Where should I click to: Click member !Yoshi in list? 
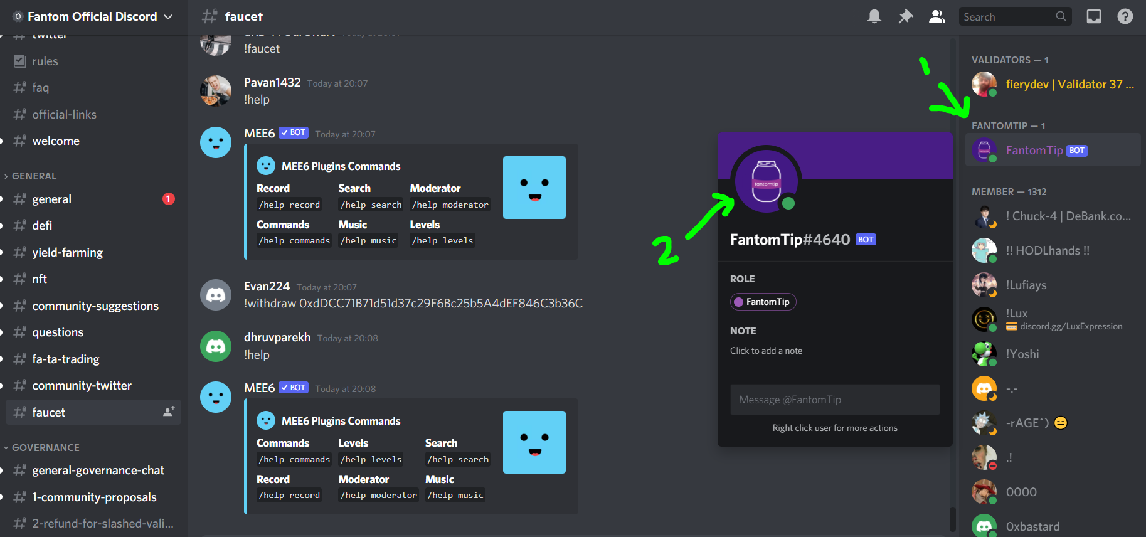pos(1053,354)
